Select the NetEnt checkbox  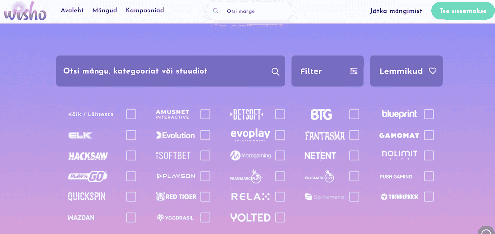354,155
